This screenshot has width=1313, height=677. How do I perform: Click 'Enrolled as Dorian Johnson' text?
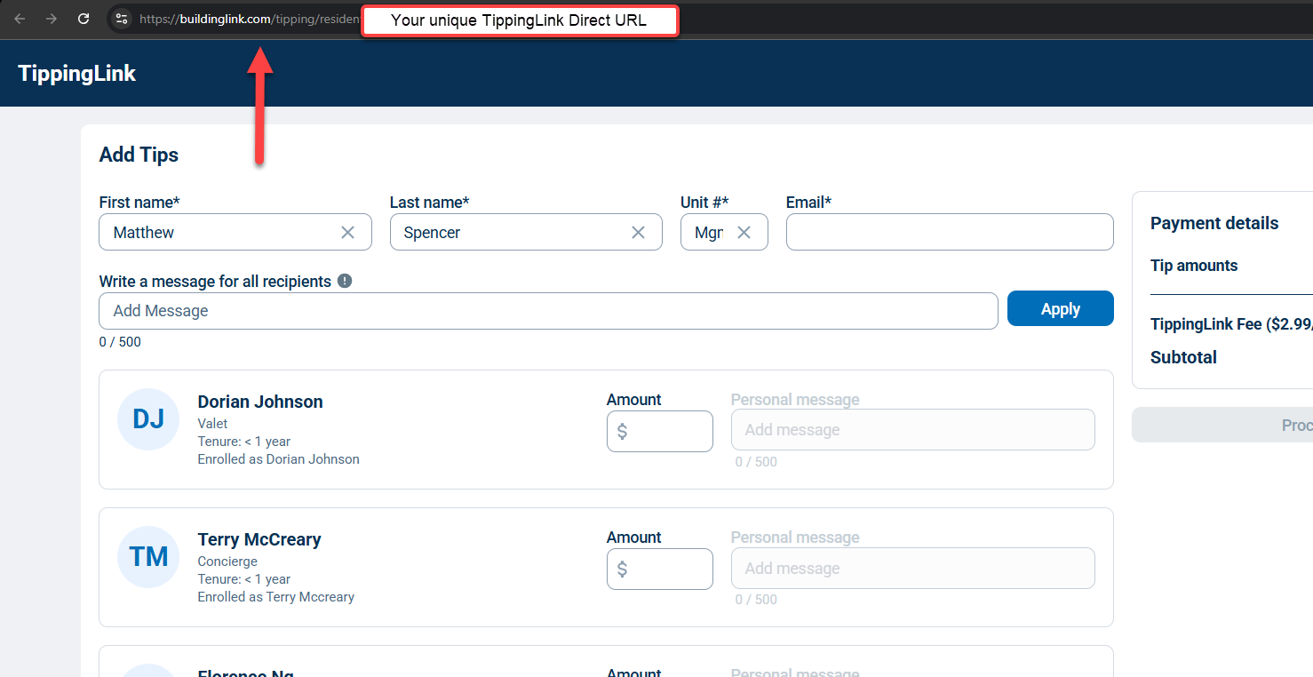[x=279, y=459]
